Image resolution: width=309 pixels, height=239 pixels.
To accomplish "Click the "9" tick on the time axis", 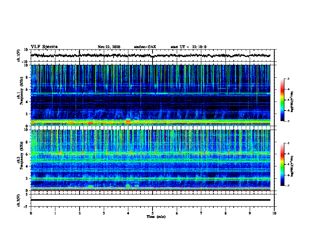I will 250,213.
